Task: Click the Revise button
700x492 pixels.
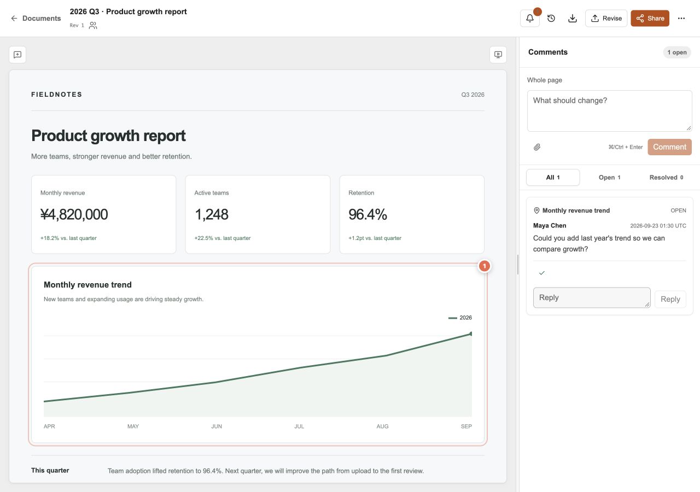Action: click(x=606, y=18)
